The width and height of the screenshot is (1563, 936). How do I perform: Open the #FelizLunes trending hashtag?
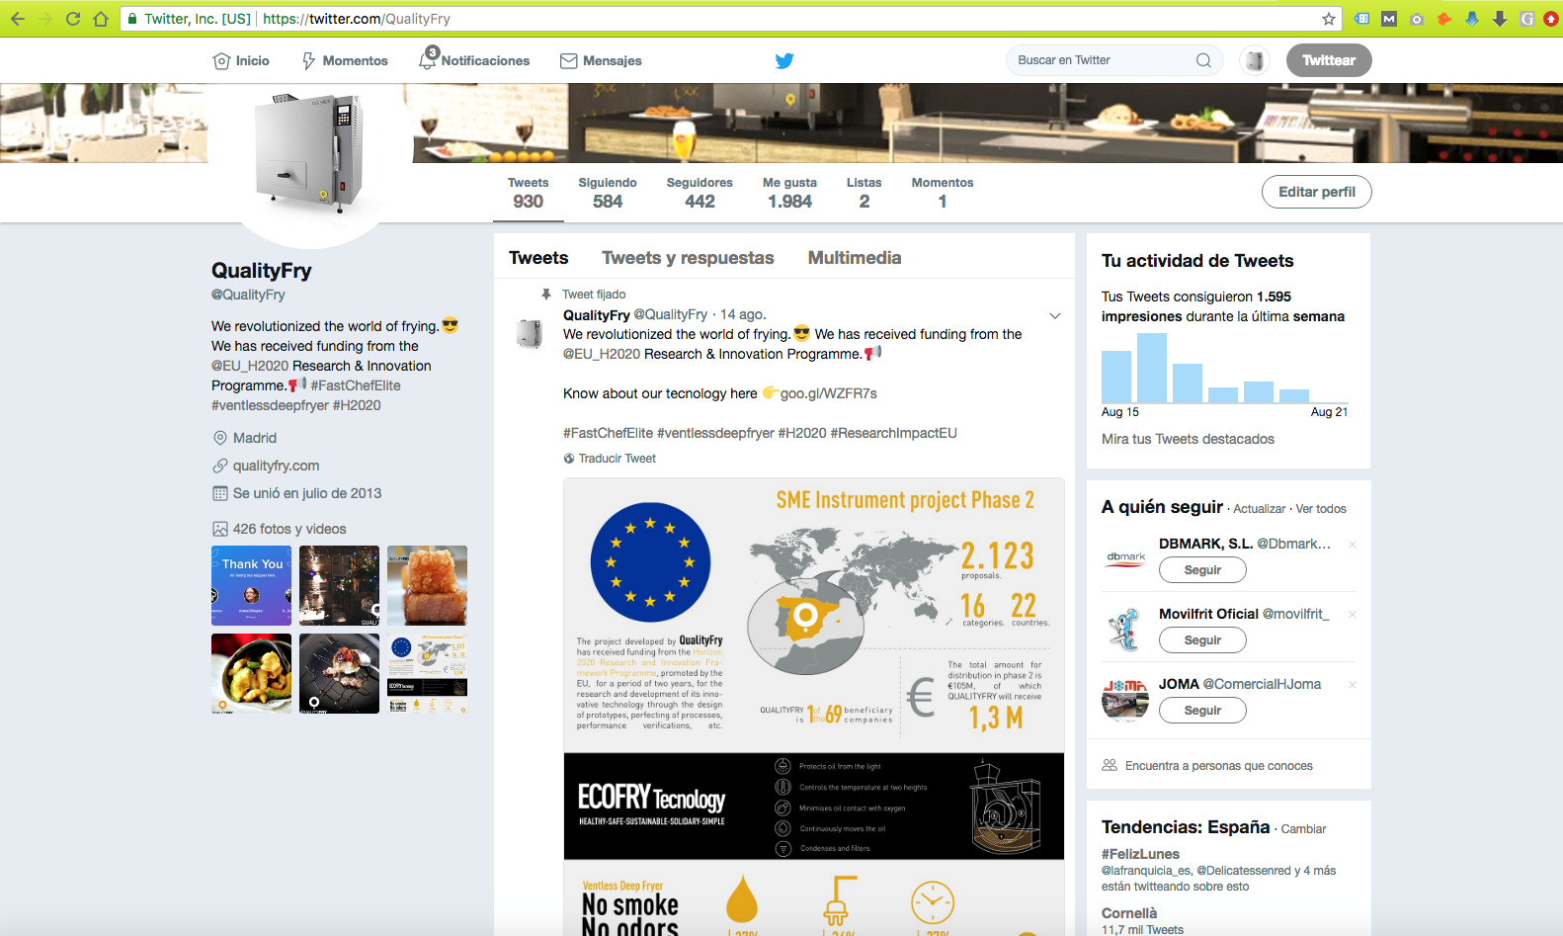(x=1140, y=854)
